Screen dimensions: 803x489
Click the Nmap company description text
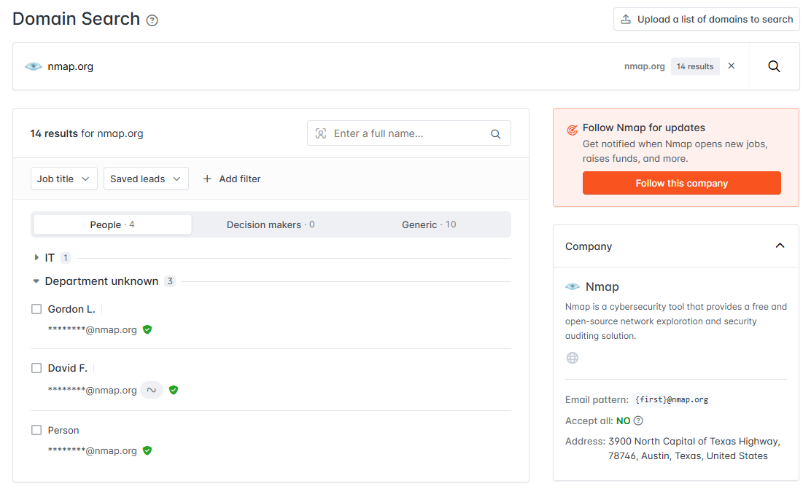click(x=675, y=321)
